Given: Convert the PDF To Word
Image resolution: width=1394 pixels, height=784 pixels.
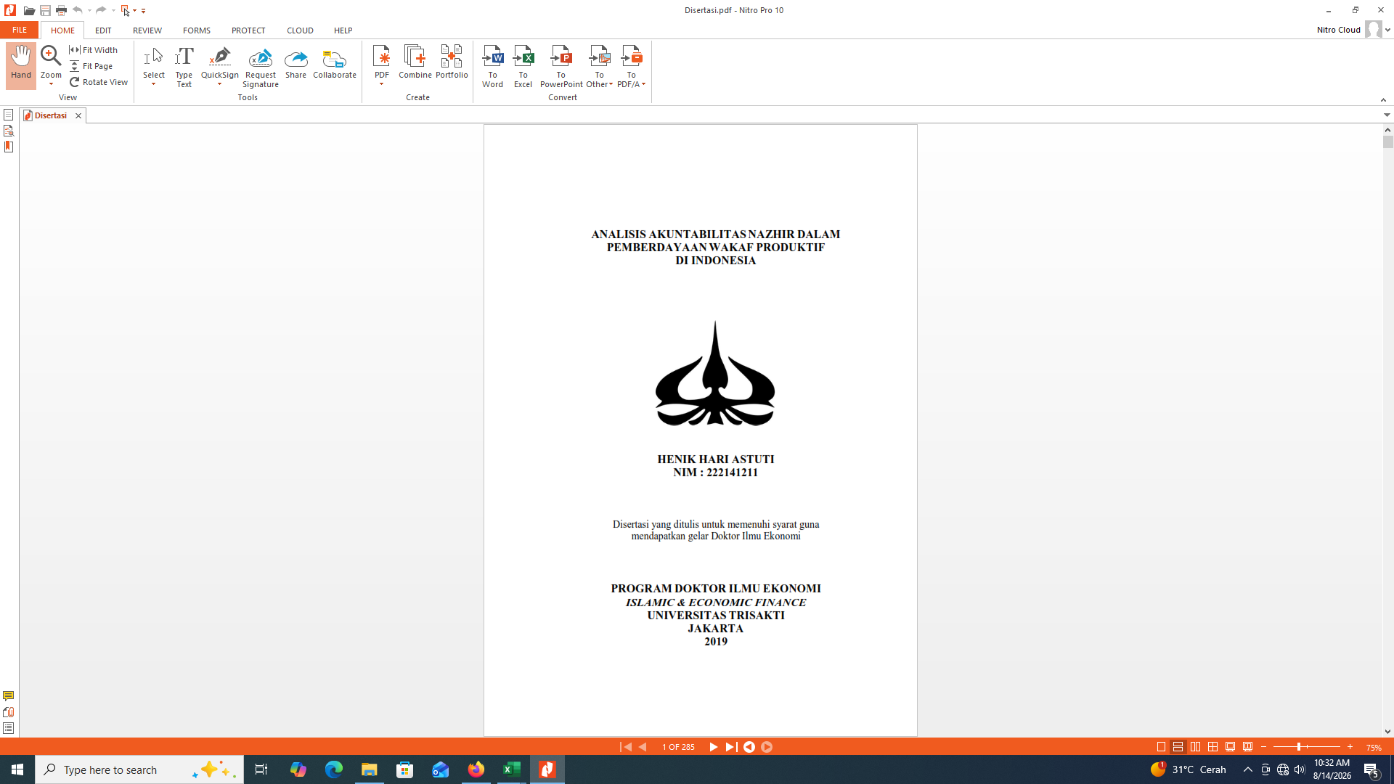Looking at the screenshot, I should (492, 67).
